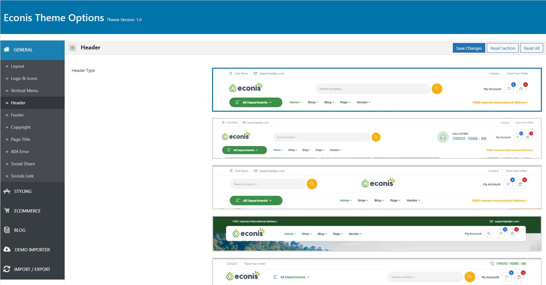Select header type with centered econis logo
Viewport: 546px width, 285px height.
pos(377,187)
